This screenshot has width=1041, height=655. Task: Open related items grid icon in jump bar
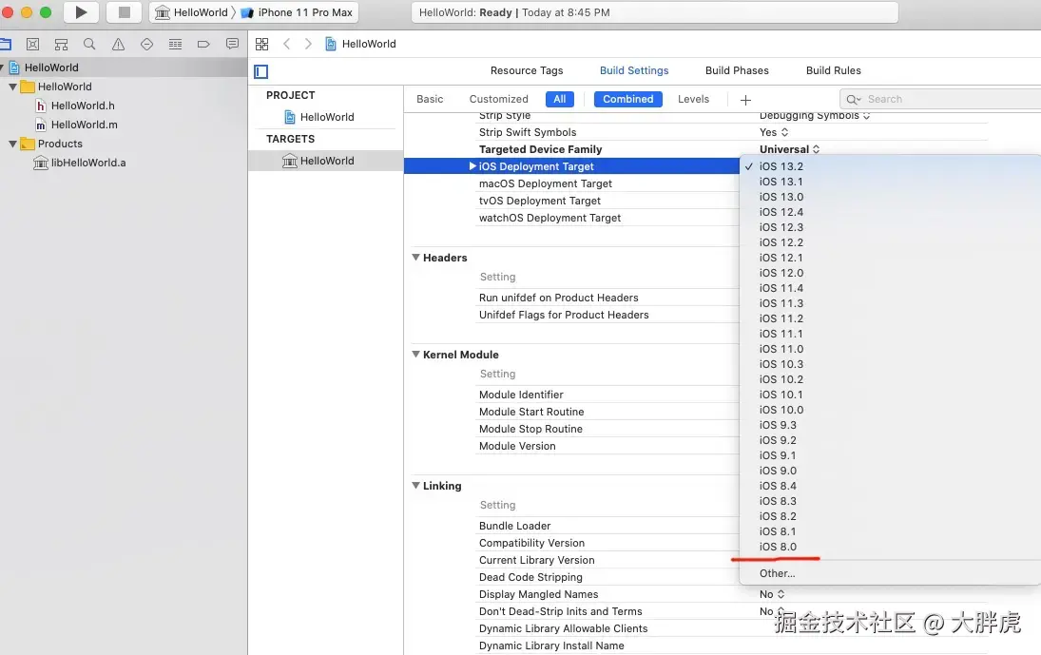click(261, 44)
